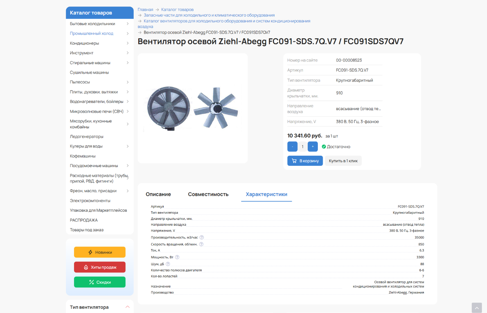Switch to the Описание tab
The height and width of the screenshot is (313, 487).
click(158, 194)
